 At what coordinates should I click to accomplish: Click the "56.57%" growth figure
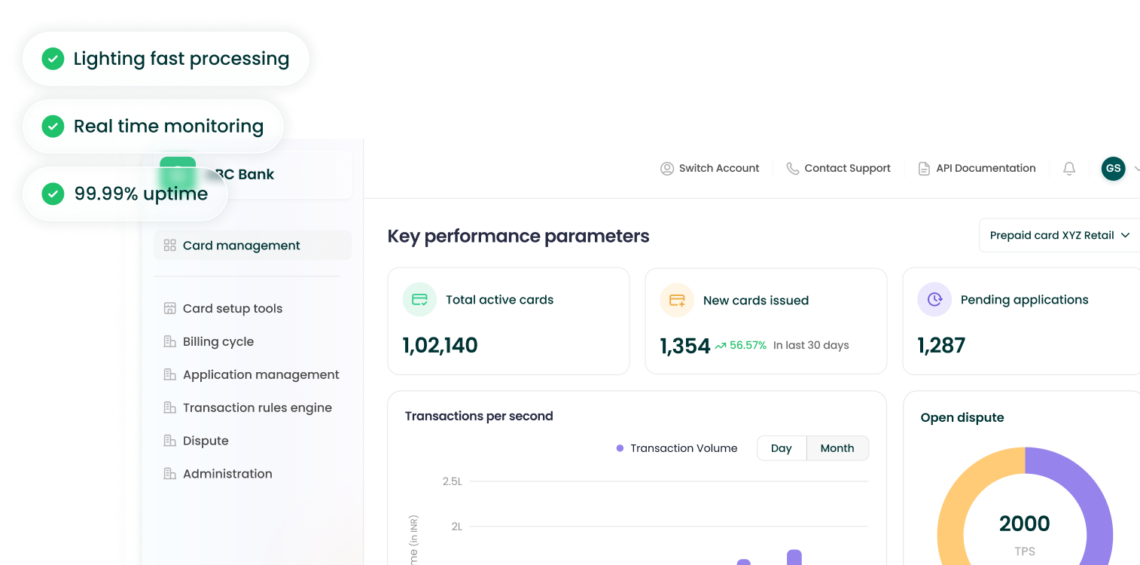point(748,346)
